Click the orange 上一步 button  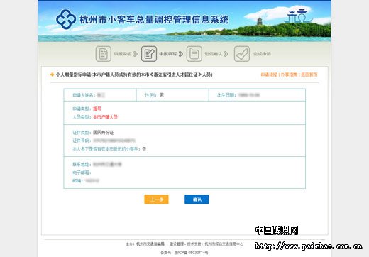(156, 199)
